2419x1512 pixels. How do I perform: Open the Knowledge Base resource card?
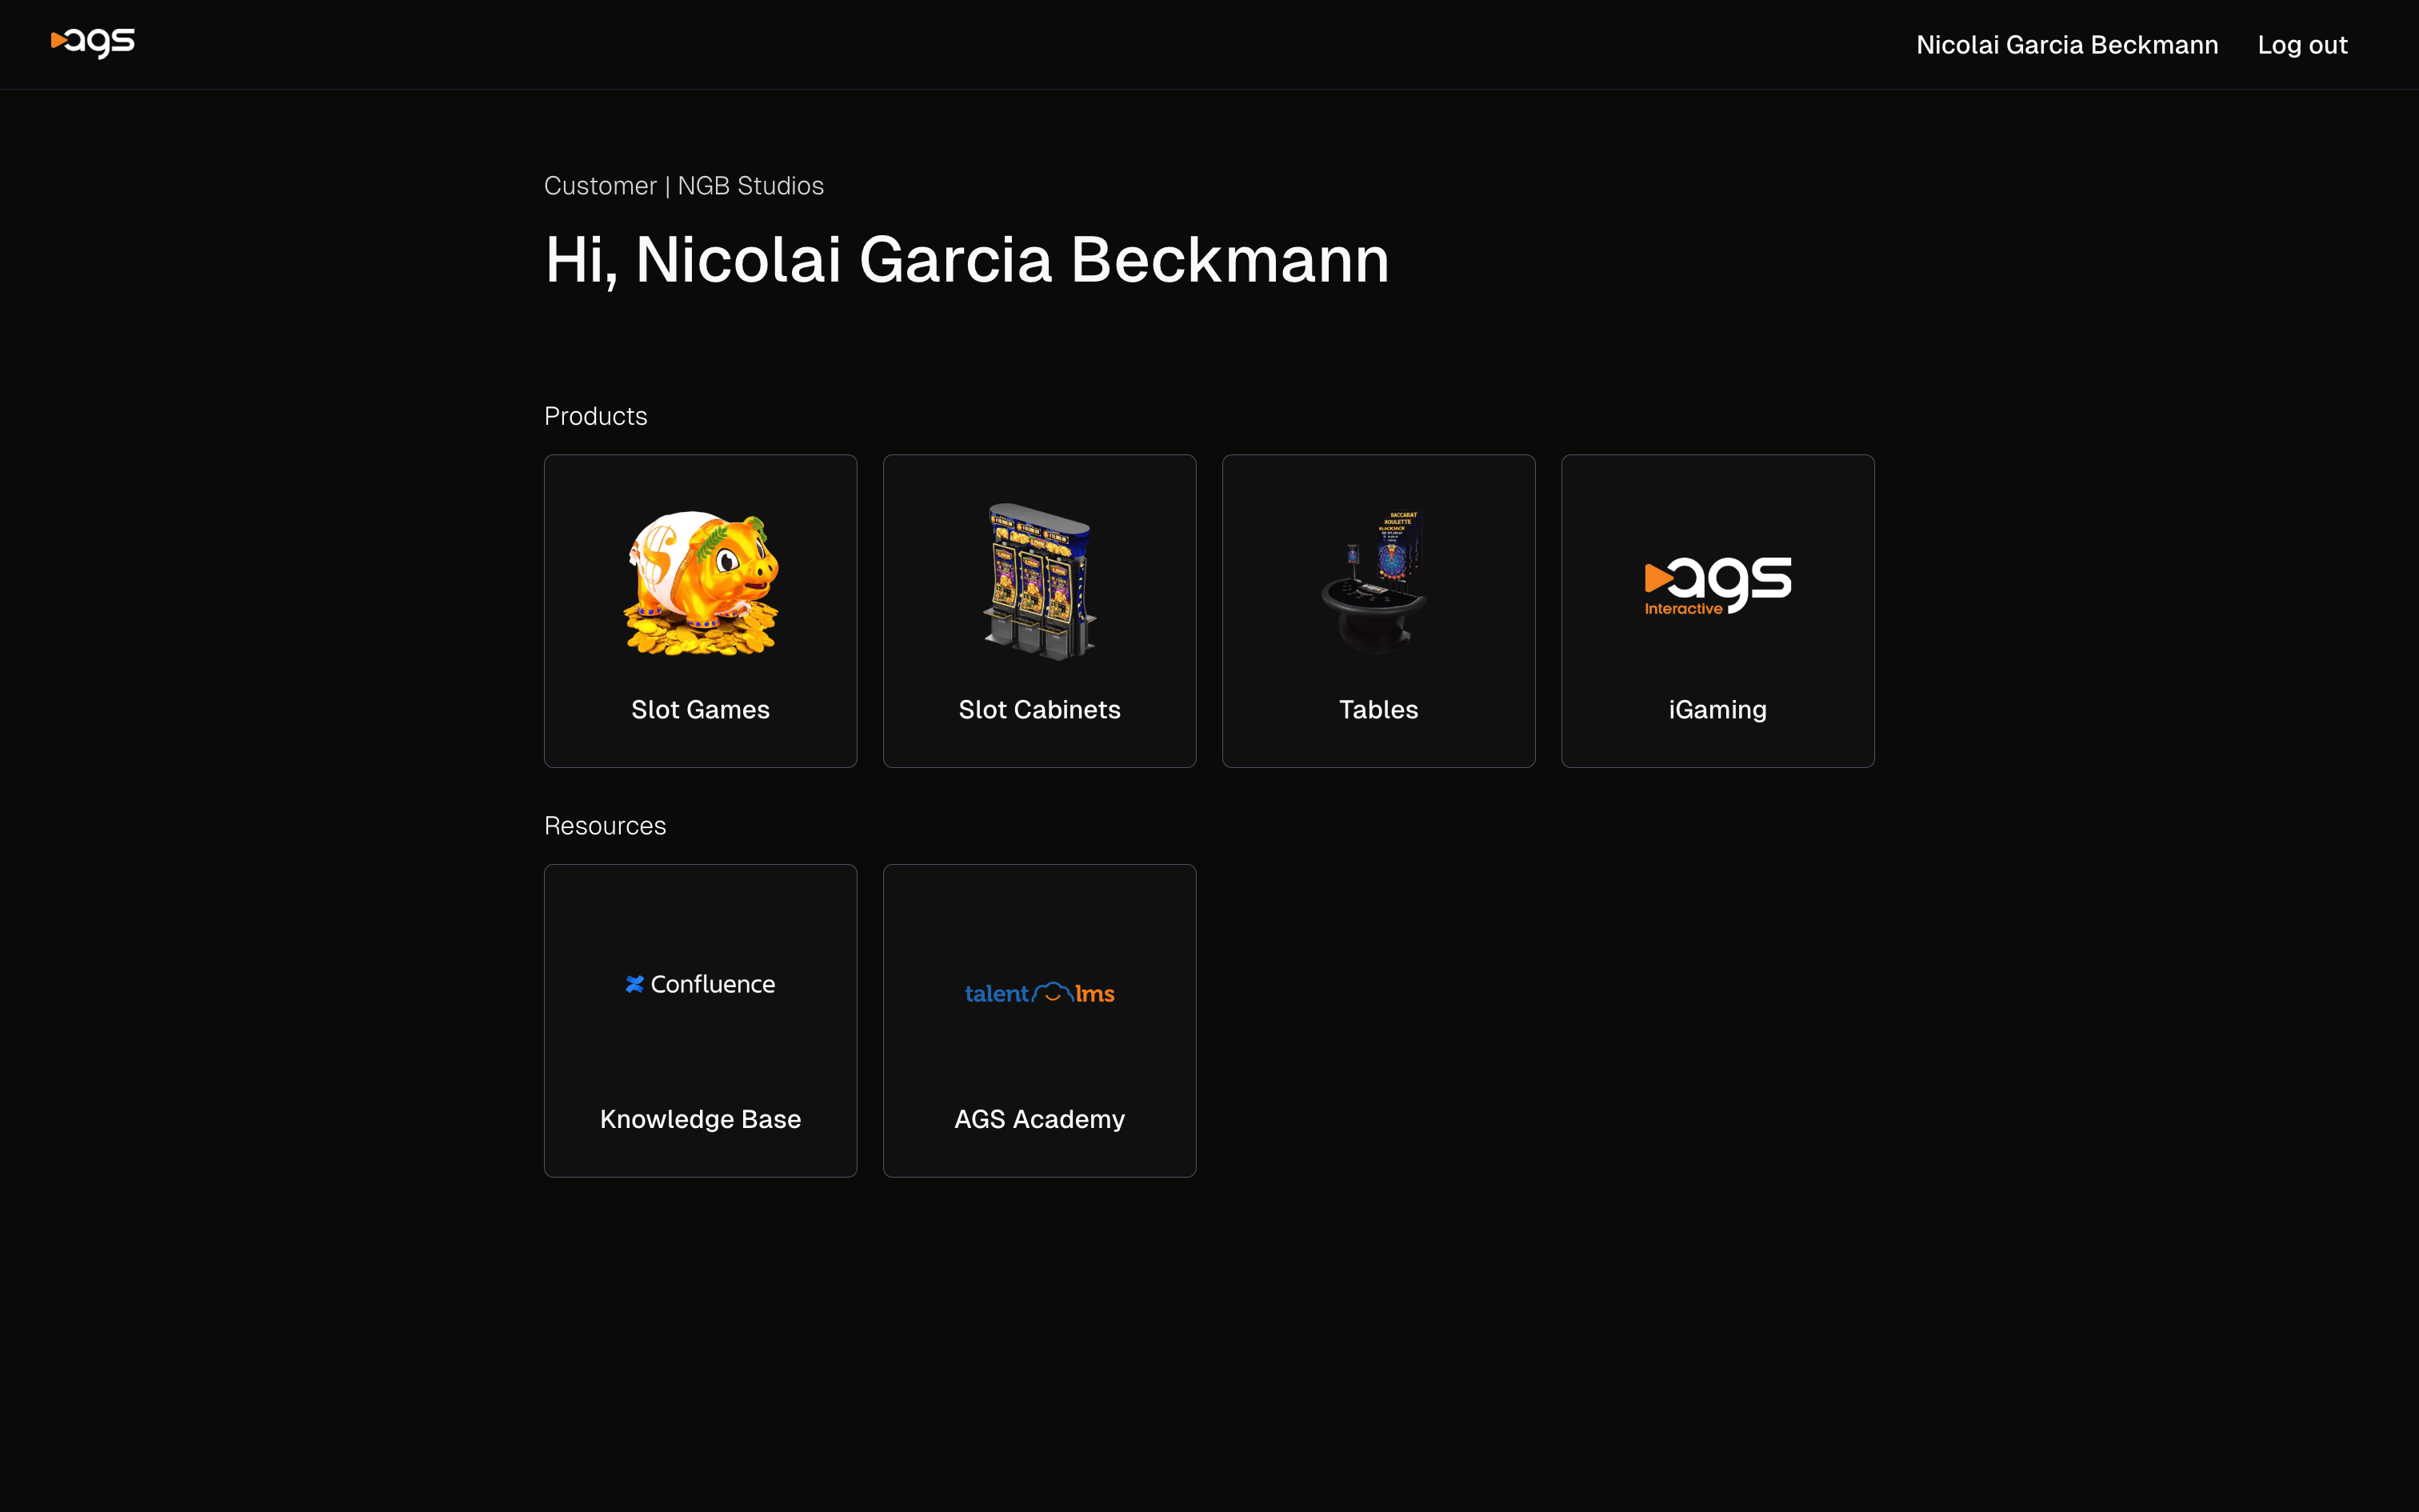pyautogui.click(x=700, y=1020)
